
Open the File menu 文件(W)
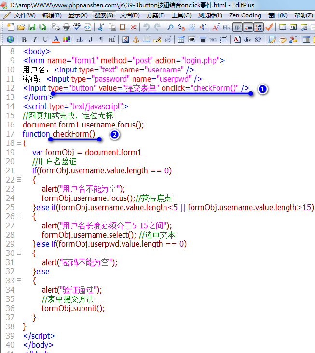pos(25,15)
